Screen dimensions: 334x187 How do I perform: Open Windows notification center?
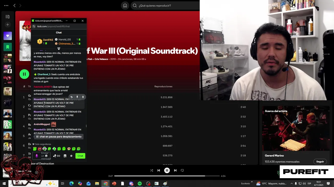click(328, 184)
